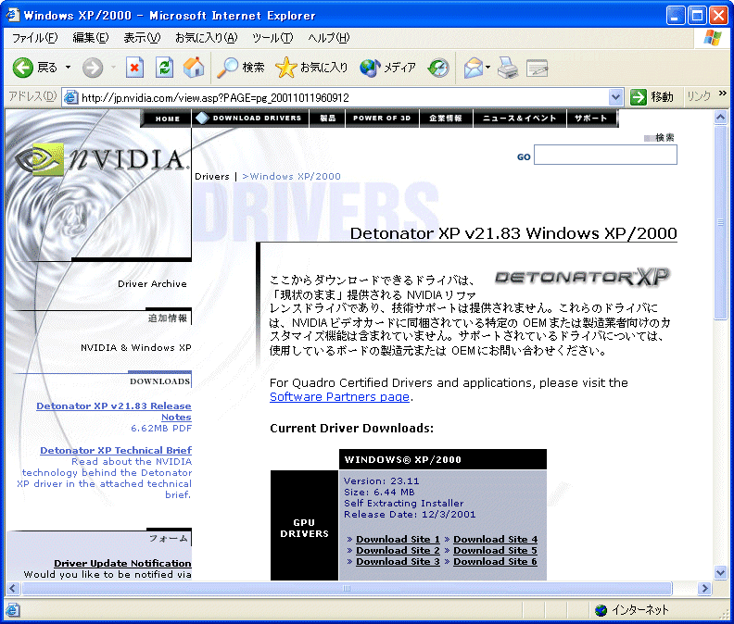The image size is (734, 624).
Task: Click the grey Forward arrow button
Action: point(93,68)
